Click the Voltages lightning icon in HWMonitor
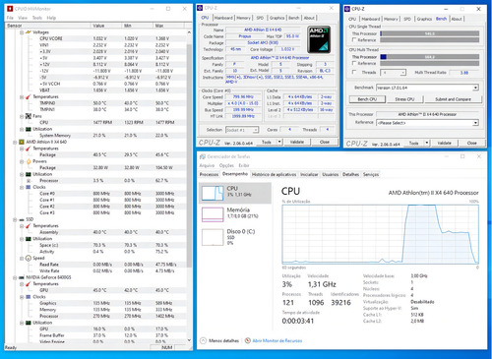 (x=29, y=32)
